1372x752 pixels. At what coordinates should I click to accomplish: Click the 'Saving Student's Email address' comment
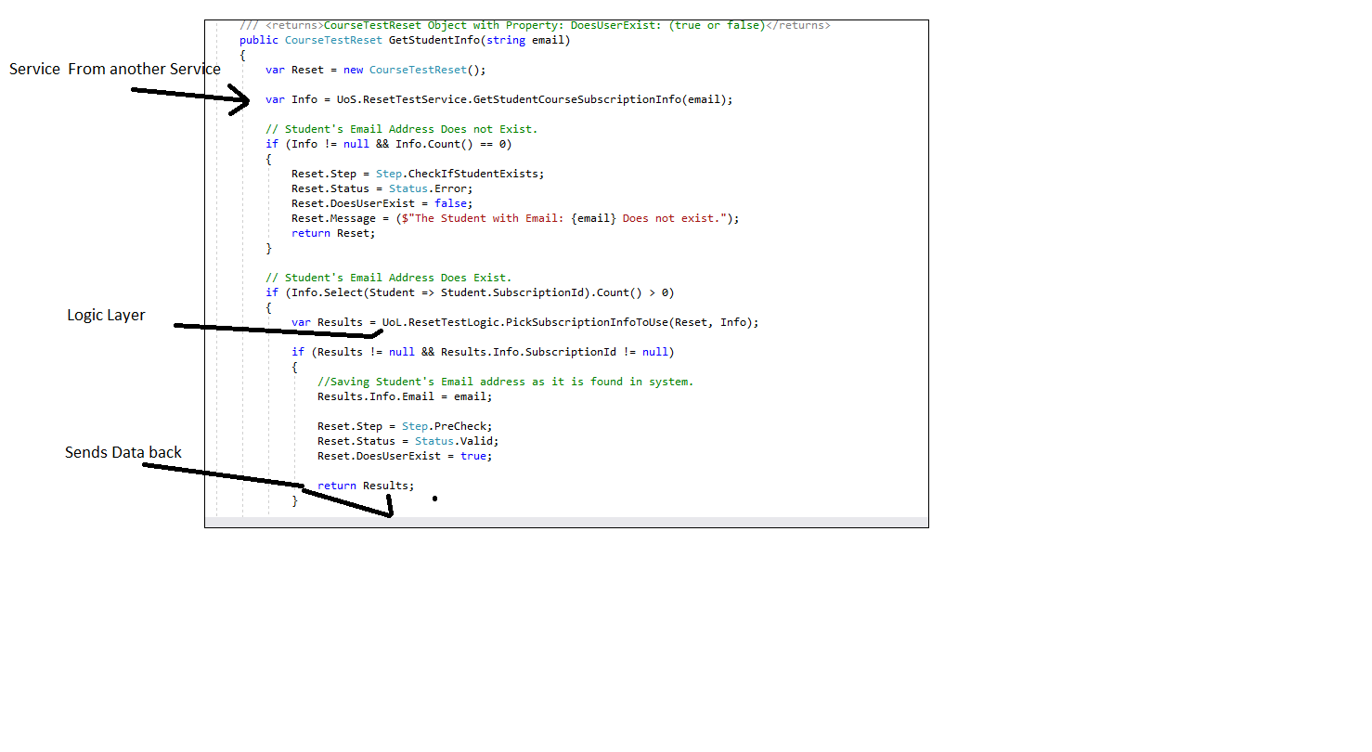coord(506,382)
